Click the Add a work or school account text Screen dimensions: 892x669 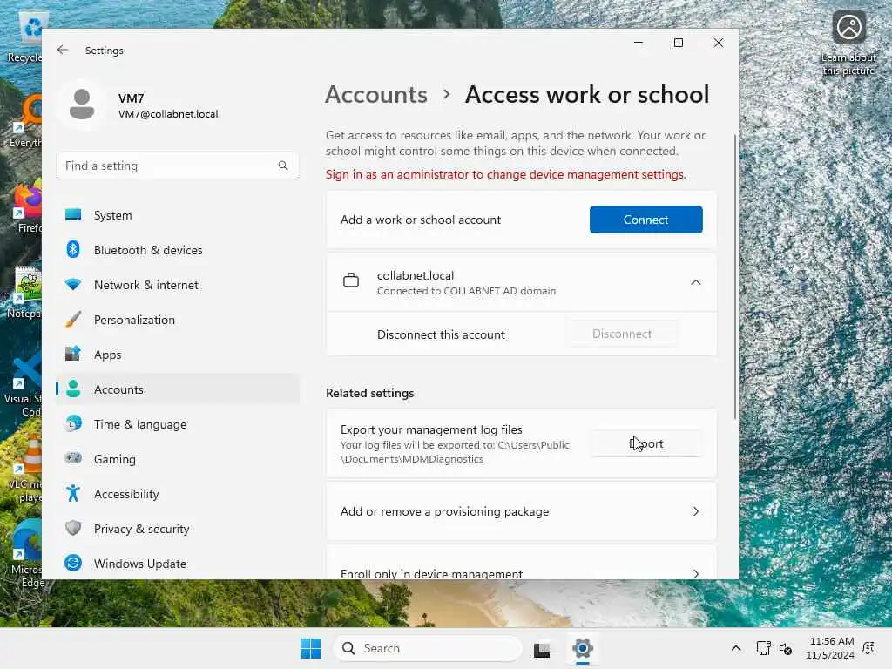[421, 220]
